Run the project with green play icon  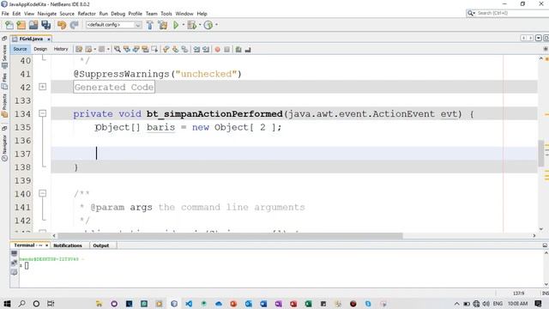tap(176, 25)
